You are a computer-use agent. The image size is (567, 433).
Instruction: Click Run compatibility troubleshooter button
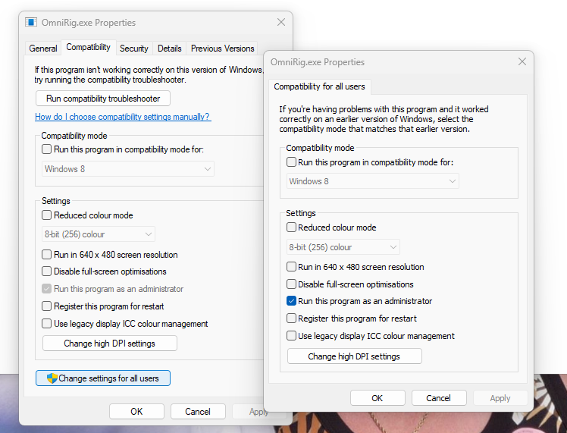pyautogui.click(x=103, y=99)
